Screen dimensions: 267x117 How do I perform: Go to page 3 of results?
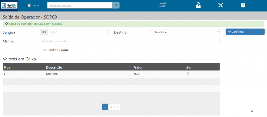pos(118,107)
